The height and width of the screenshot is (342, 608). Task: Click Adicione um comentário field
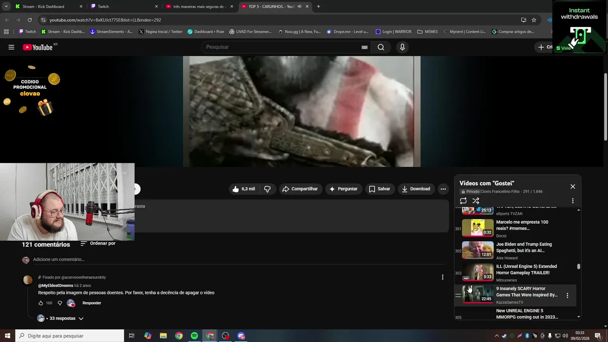237,259
